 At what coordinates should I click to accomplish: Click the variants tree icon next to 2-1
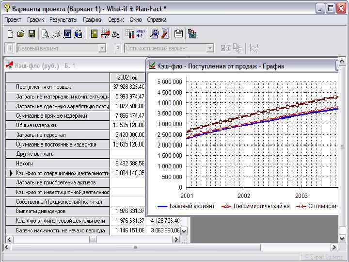(x=238, y=48)
